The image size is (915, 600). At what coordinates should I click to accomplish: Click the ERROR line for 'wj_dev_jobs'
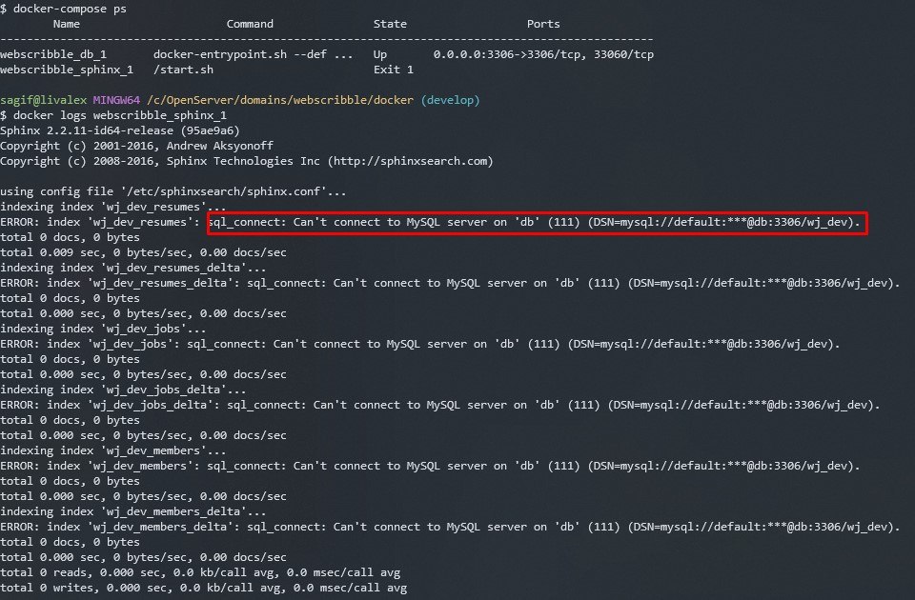pyautogui.click(x=420, y=344)
